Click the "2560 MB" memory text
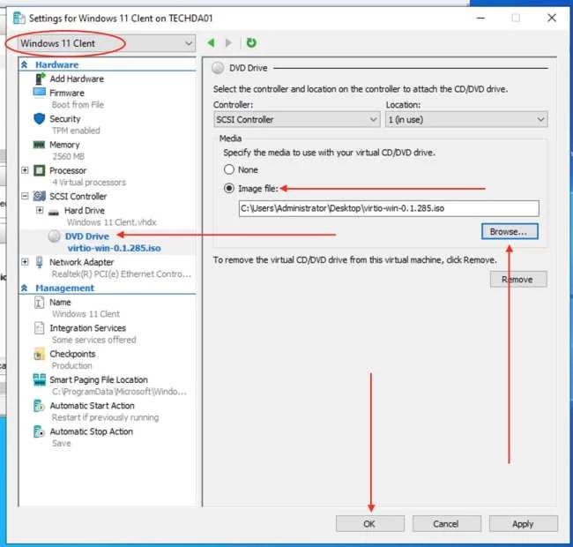The width and height of the screenshot is (573, 547). (69, 156)
